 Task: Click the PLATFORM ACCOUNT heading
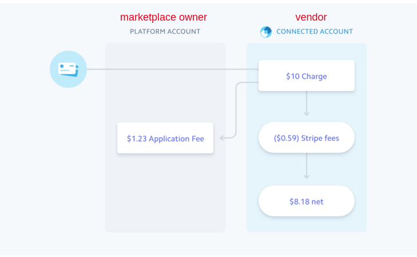165,31
